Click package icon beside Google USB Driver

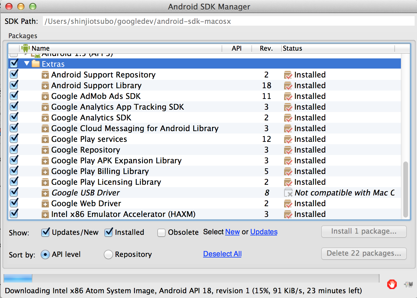[45, 193]
